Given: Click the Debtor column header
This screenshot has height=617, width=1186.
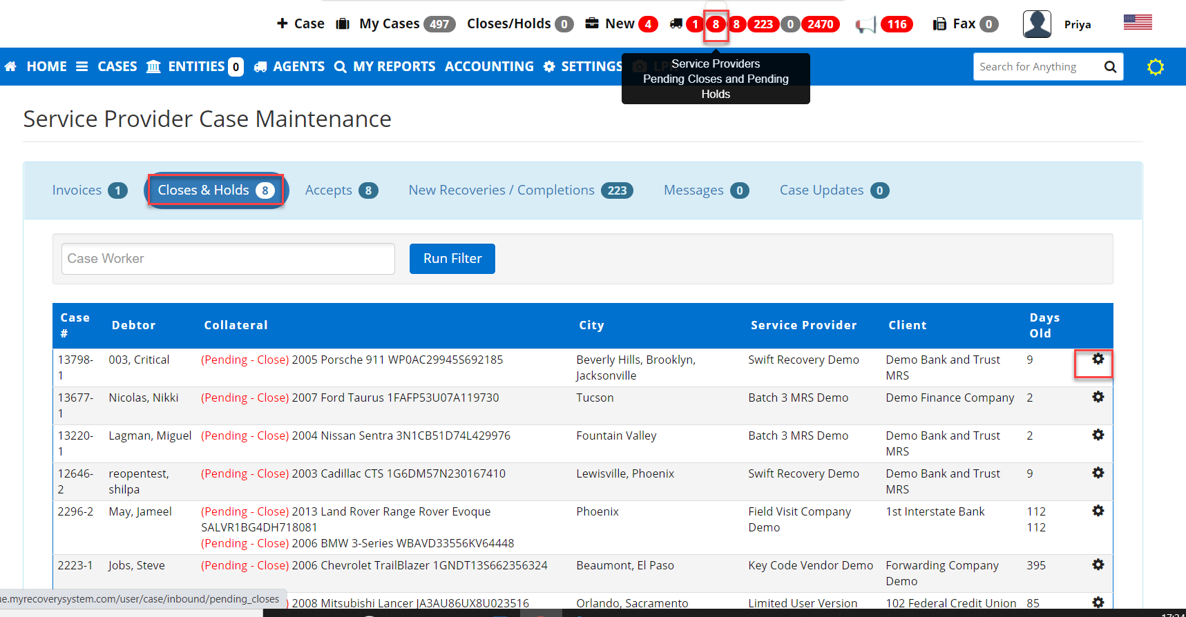Looking at the screenshot, I should [x=133, y=326].
